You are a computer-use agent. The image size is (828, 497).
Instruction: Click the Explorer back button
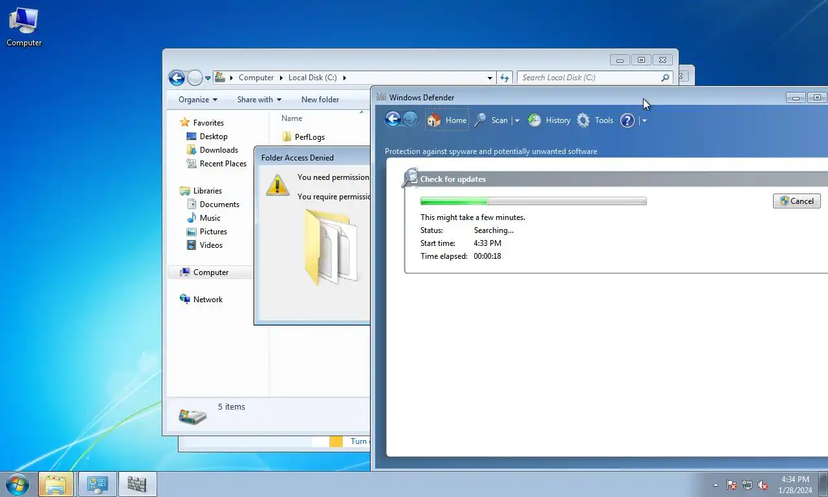point(177,78)
